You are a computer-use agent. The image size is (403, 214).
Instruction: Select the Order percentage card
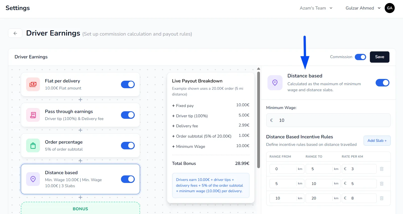[80, 146]
